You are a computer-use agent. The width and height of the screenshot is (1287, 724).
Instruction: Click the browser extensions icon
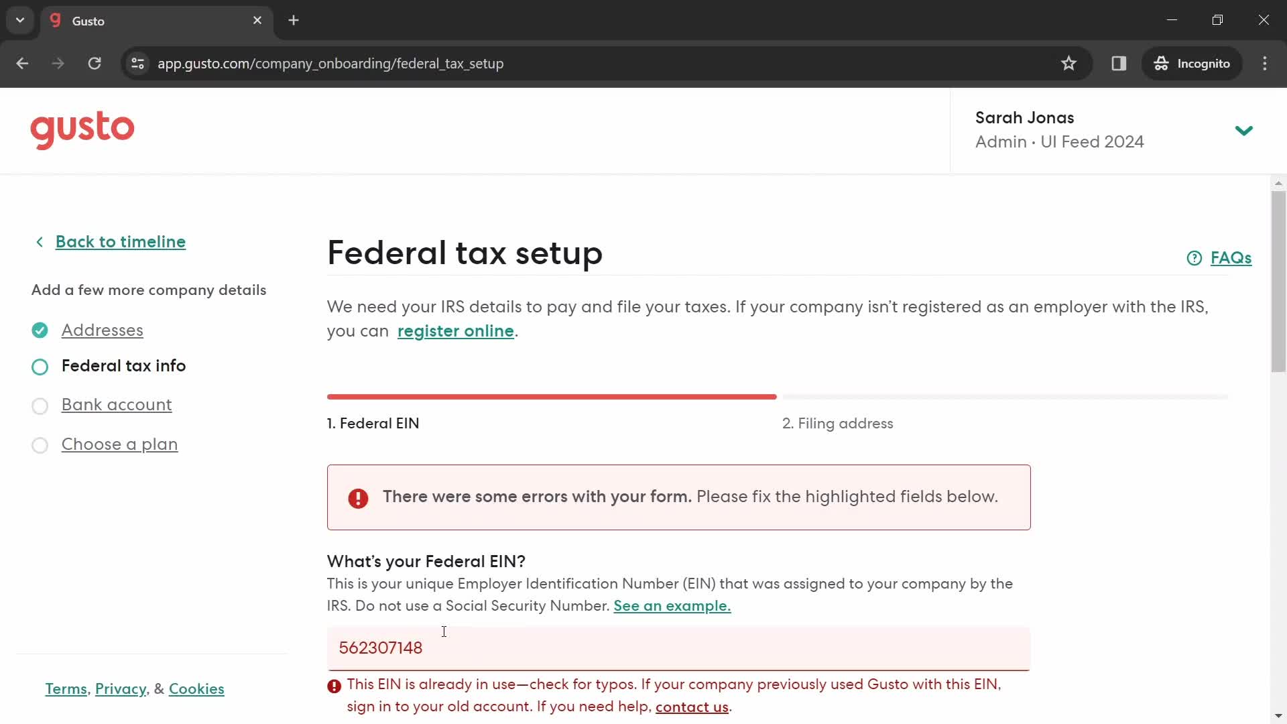point(1118,63)
